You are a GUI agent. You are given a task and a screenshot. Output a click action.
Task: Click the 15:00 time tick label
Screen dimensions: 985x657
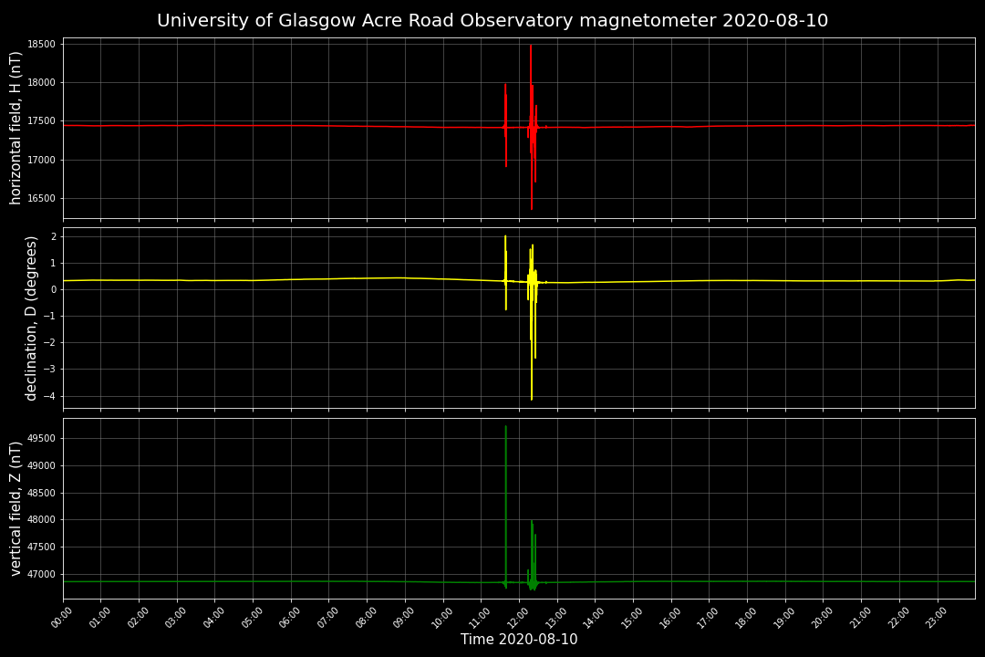click(x=633, y=618)
